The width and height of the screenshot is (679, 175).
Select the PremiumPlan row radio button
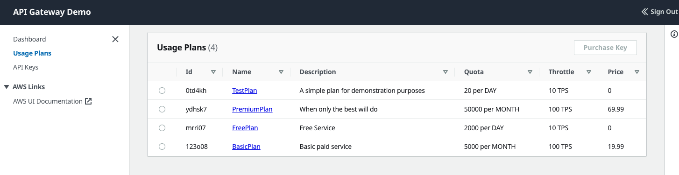point(162,109)
